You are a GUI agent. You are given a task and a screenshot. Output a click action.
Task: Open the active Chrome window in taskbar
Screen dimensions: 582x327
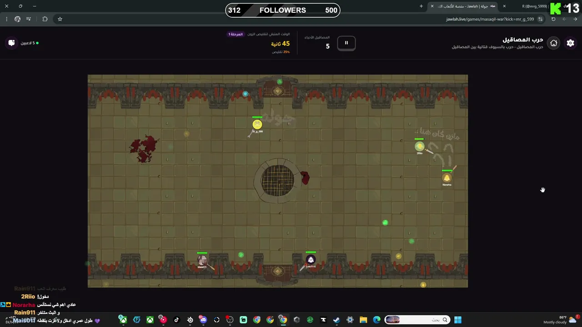(283, 320)
